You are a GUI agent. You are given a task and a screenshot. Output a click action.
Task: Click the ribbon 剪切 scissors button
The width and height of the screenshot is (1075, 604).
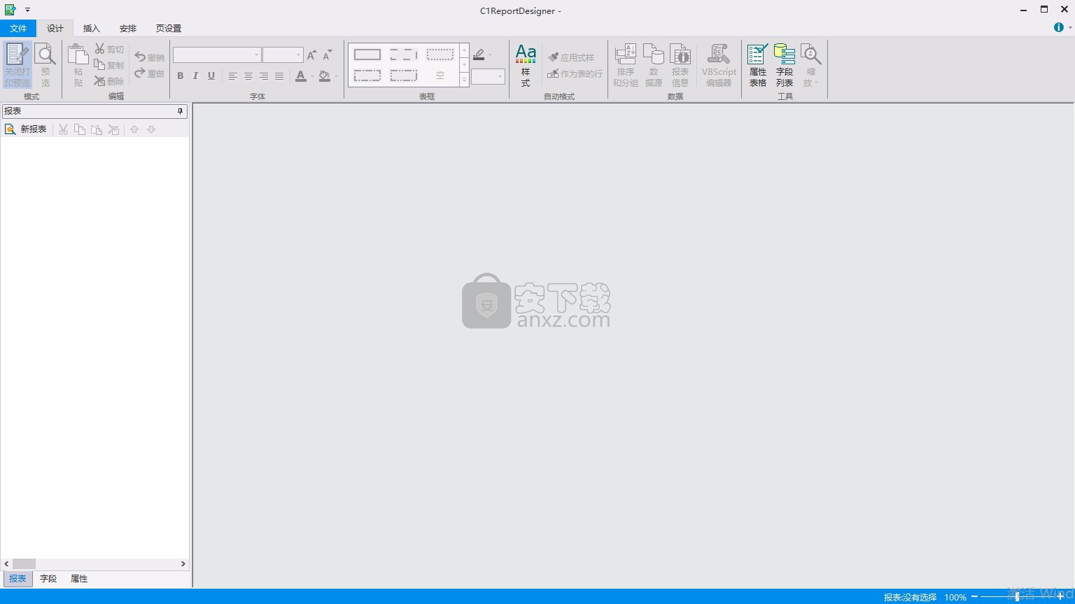click(109, 49)
